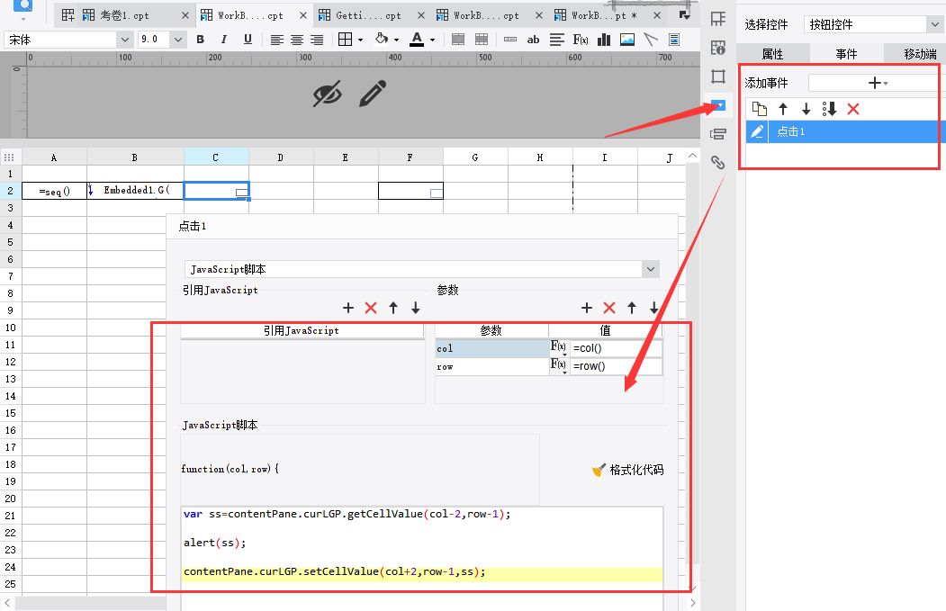Open the border style dropdown arrow
The width and height of the screenshot is (946, 611).
360,40
